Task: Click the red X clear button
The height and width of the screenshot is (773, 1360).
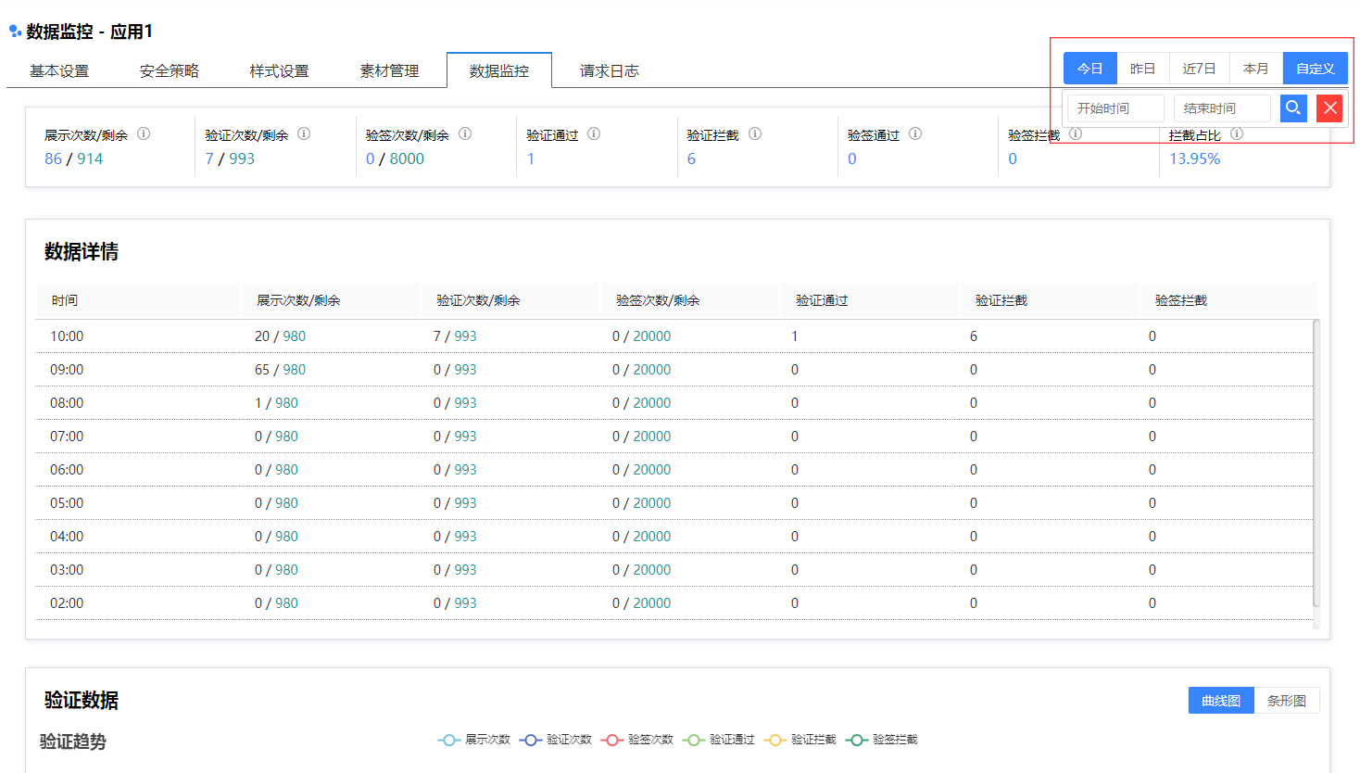Action: 1330,108
